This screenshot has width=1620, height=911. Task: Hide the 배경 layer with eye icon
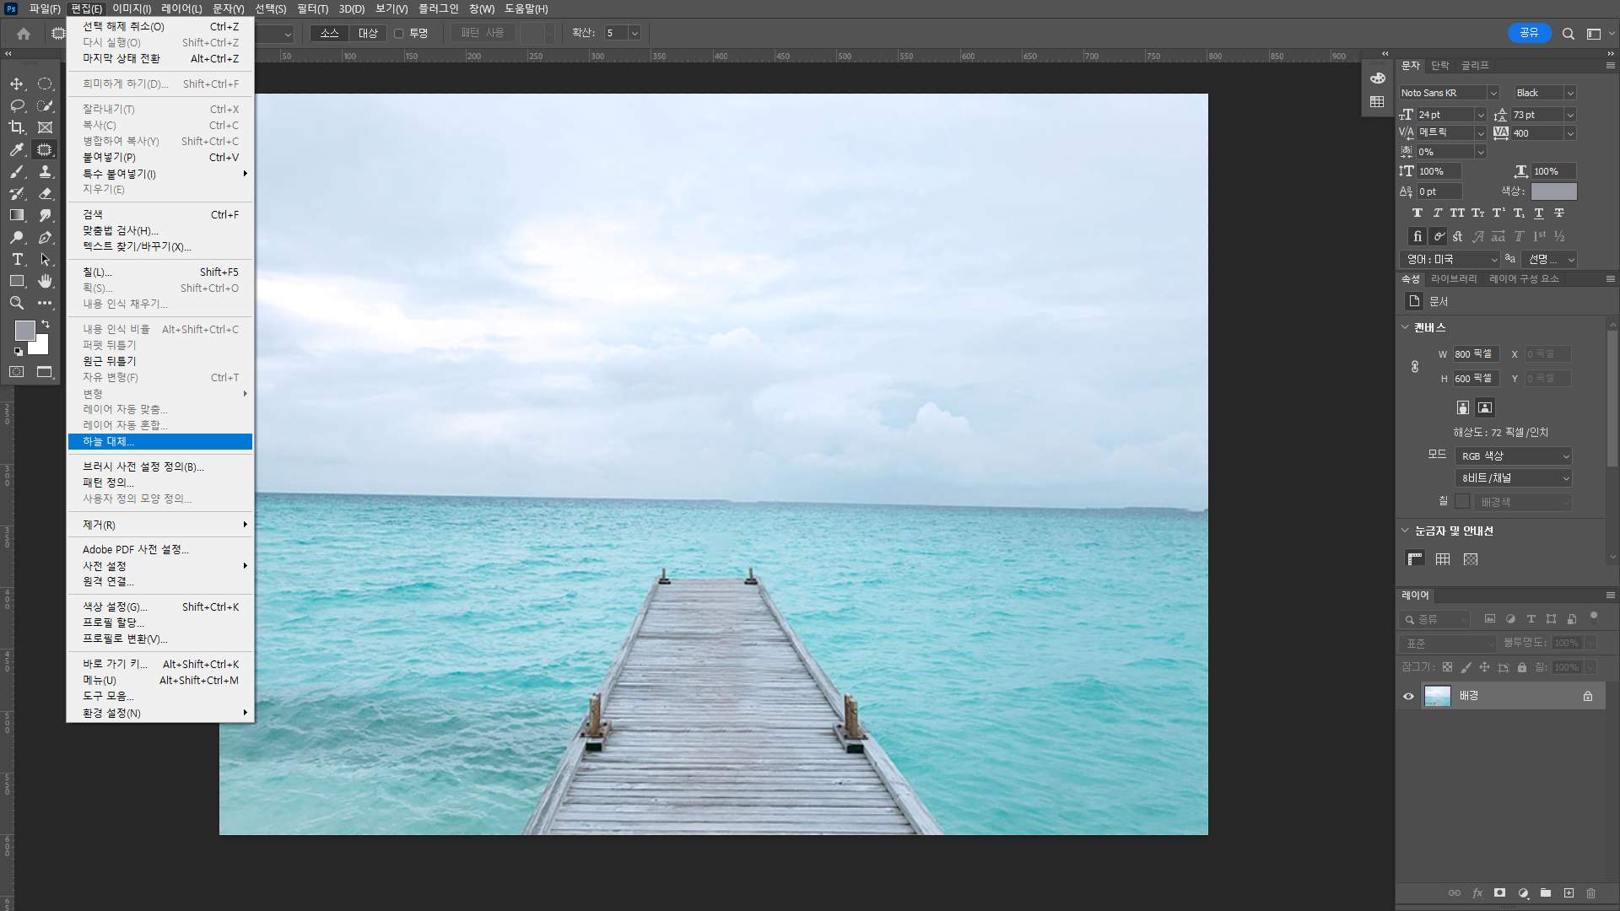pyautogui.click(x=1408, y=696)
